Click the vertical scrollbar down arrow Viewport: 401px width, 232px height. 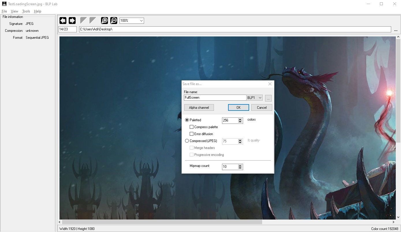[x=398, y=217]
